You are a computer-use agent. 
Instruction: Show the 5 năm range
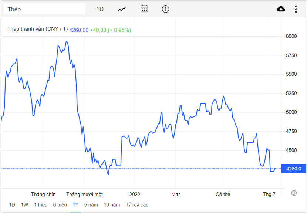[91, 204]
